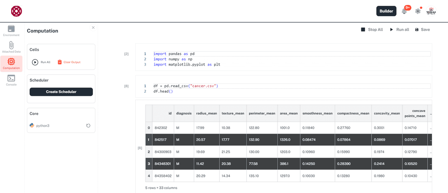Open the settings gear icon

[418, 11]
